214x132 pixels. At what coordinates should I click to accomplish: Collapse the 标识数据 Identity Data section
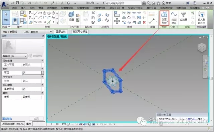tap(42, 85)
